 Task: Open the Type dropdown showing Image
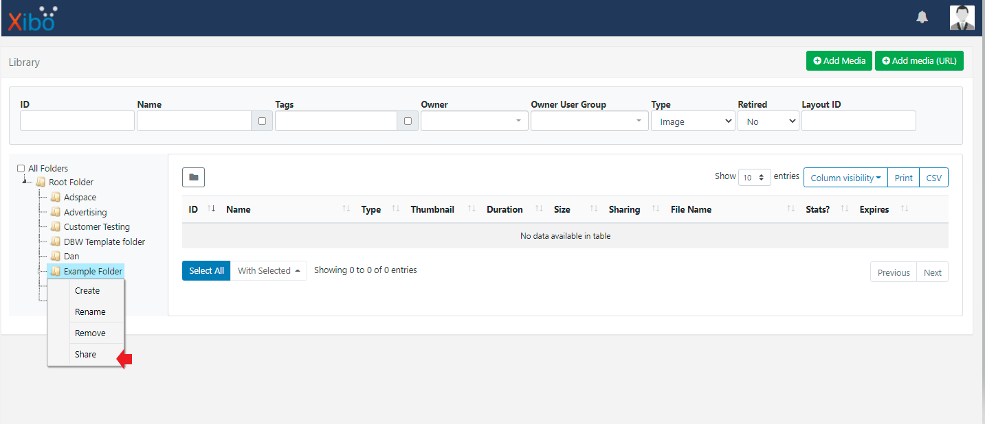pyautogui.click(x=693, y=121)
